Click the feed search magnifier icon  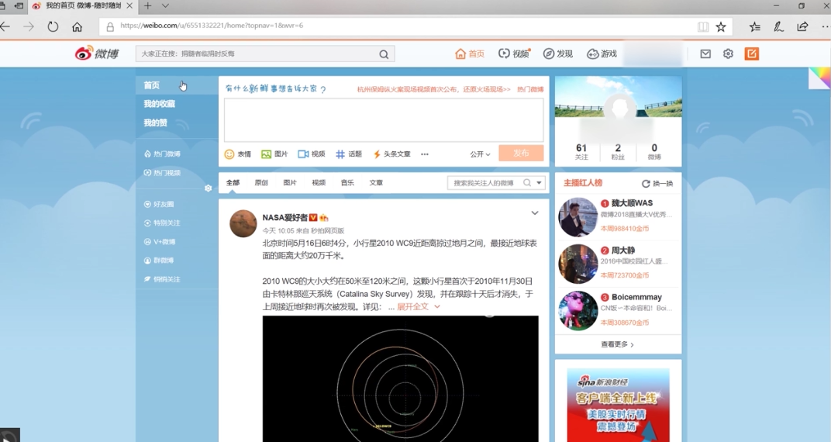[527, 183]
